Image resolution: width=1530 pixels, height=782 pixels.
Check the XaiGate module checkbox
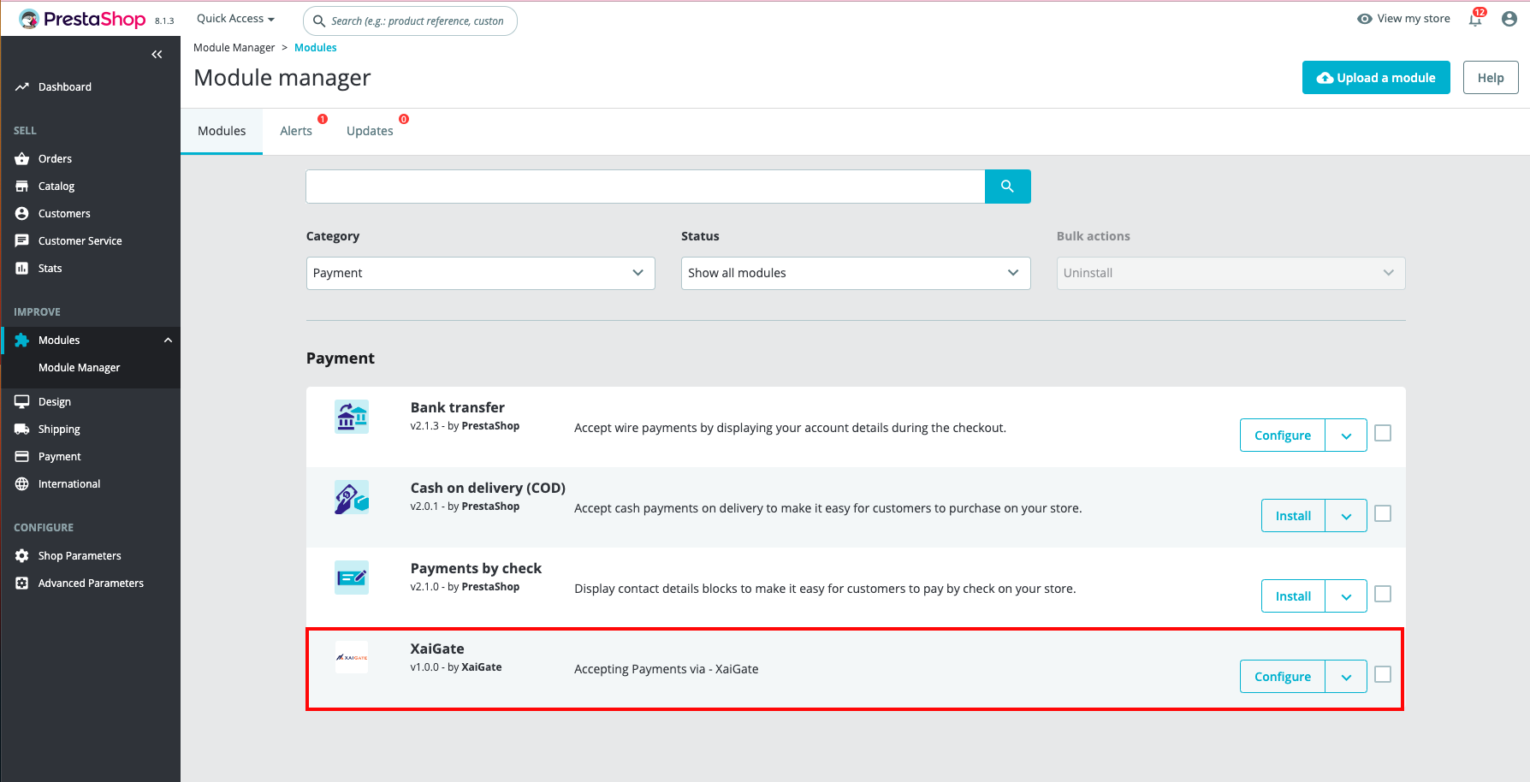tap(1383, 674)
